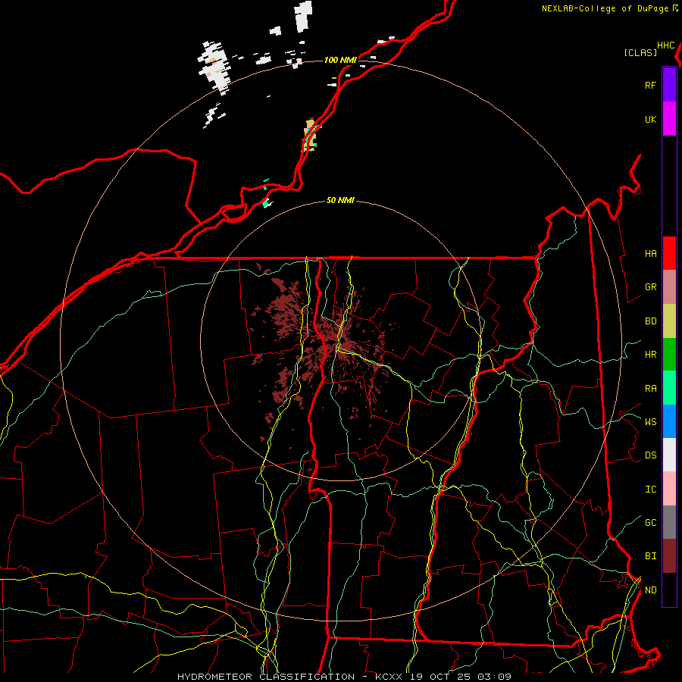Image resolution: width=682 pixels, height=682 pixels.
Task: Click the DS legend label
Action: (x=650, y=455)
